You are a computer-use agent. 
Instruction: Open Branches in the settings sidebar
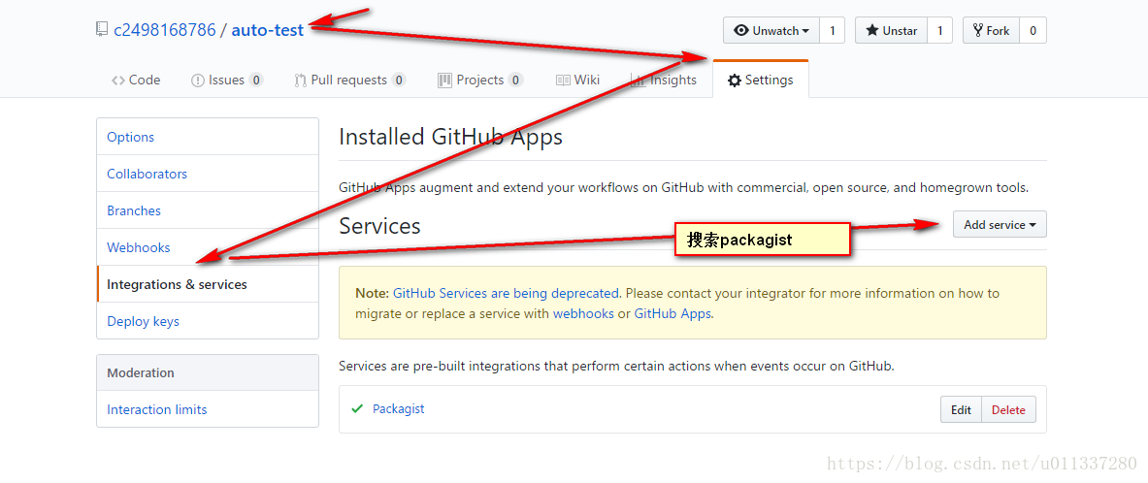tap(208, 210)
